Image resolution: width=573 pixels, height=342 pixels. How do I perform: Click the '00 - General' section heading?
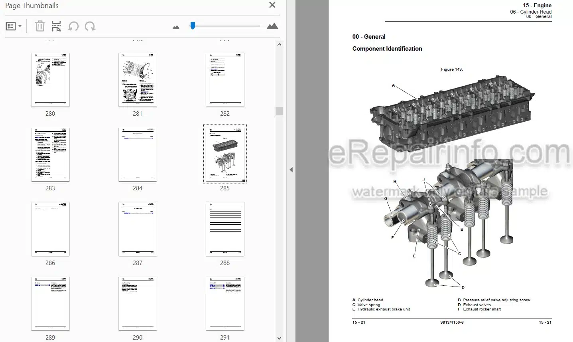pos(369,37)
